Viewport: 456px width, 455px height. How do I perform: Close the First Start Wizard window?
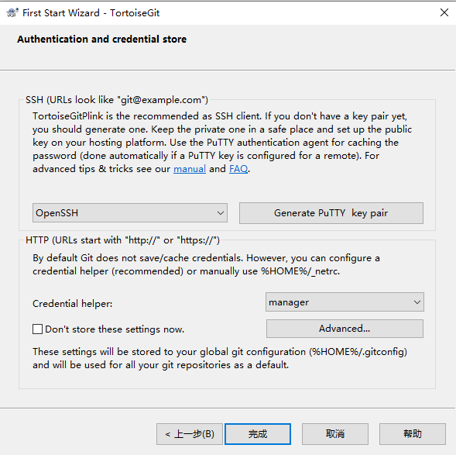[x=444, y=12]
